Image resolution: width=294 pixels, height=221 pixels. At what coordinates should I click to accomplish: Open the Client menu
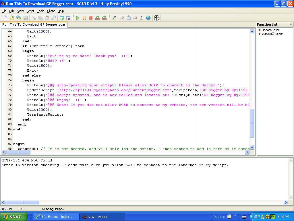[x=51, y=11]
